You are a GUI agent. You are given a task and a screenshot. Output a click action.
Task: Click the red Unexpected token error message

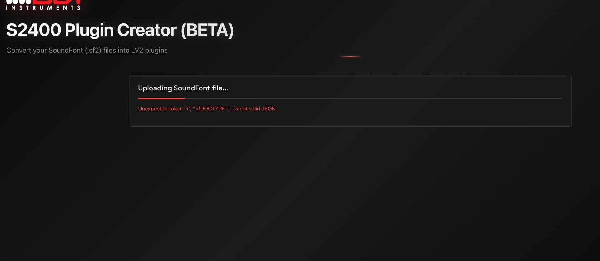(207, 109)
